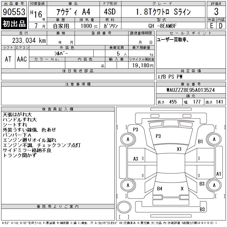
Task: Click the rear-left tire A marker
Action: point(128,185)
